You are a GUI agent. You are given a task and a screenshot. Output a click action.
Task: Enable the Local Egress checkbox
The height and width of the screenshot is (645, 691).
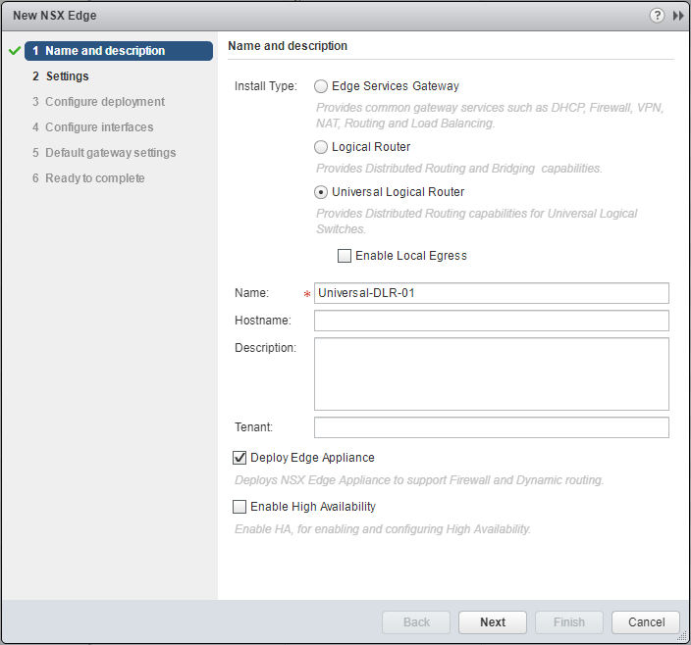coord(344,256)
